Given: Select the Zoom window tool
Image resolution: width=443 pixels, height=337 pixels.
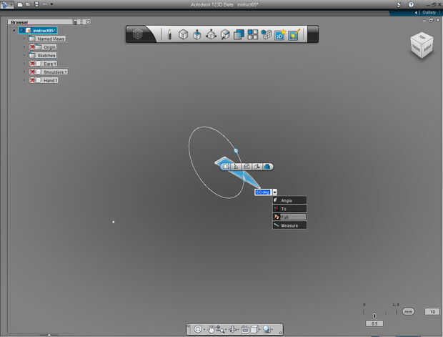Looking at the screenshot, I should click(x=220, y=329).
